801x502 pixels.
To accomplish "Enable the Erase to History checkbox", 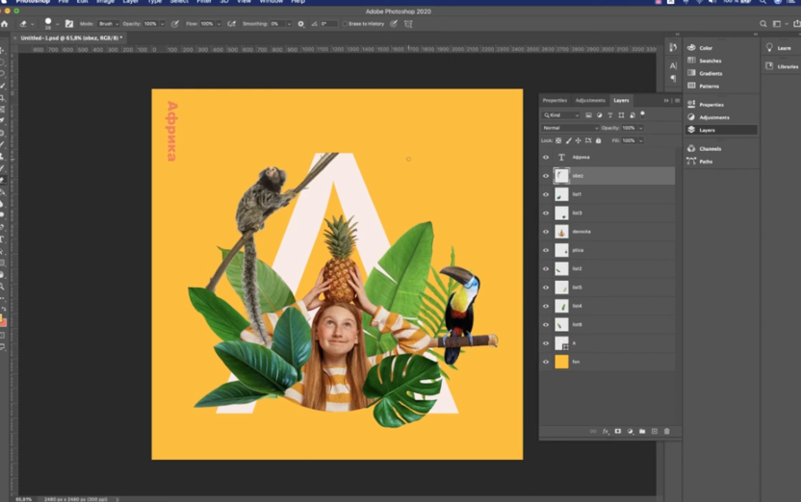I will point(345,24).
